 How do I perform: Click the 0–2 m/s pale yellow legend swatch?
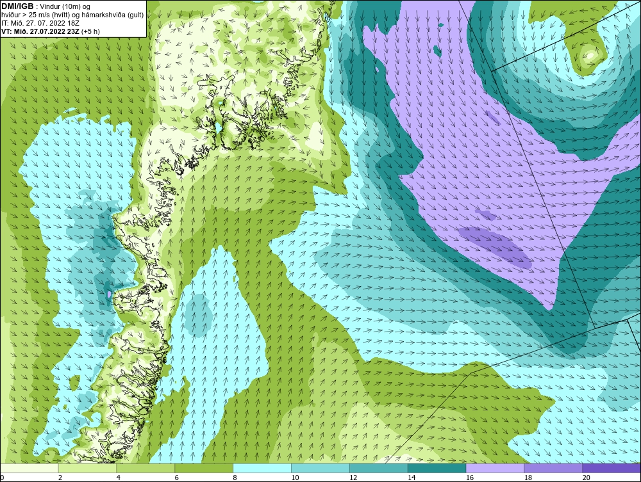[x=29, y=468]
